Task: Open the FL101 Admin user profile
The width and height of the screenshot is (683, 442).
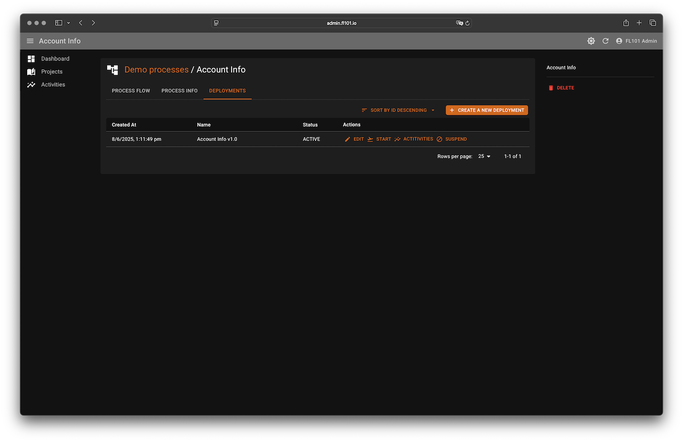Action: 636,41
